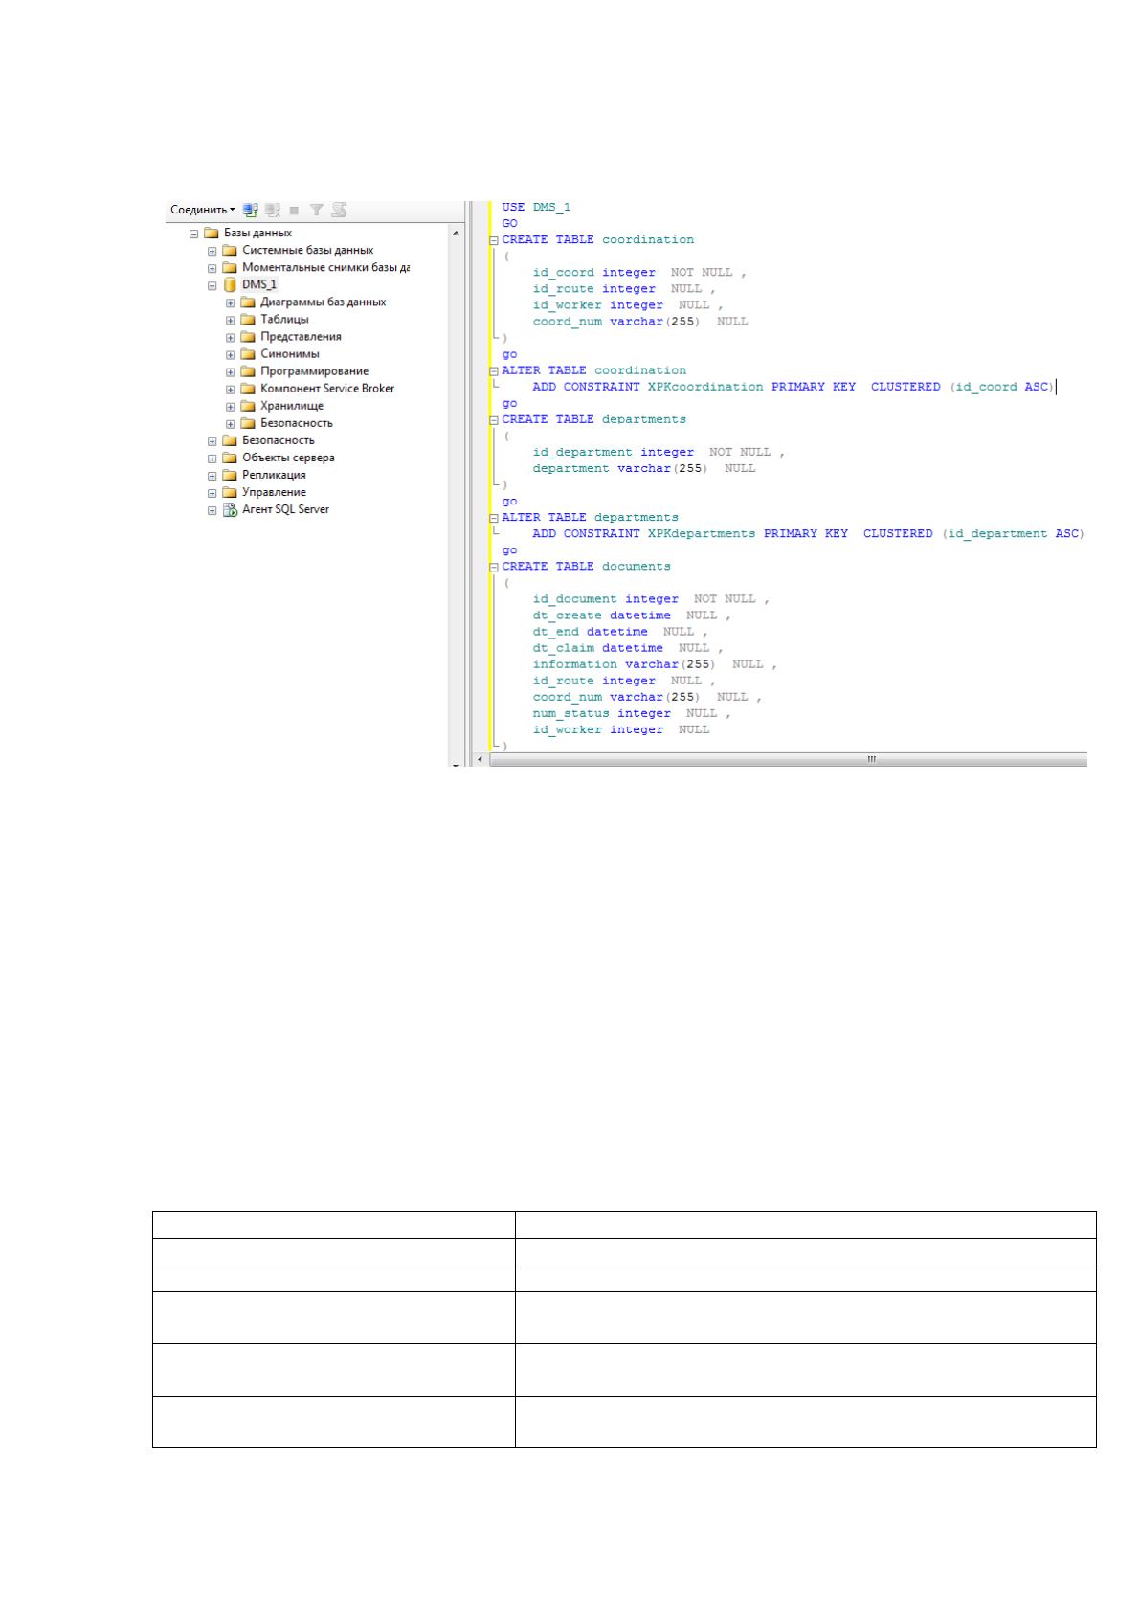Expand the Программирование folder node
Screen dimensions: 1140x1612
[x=231, y=371]
